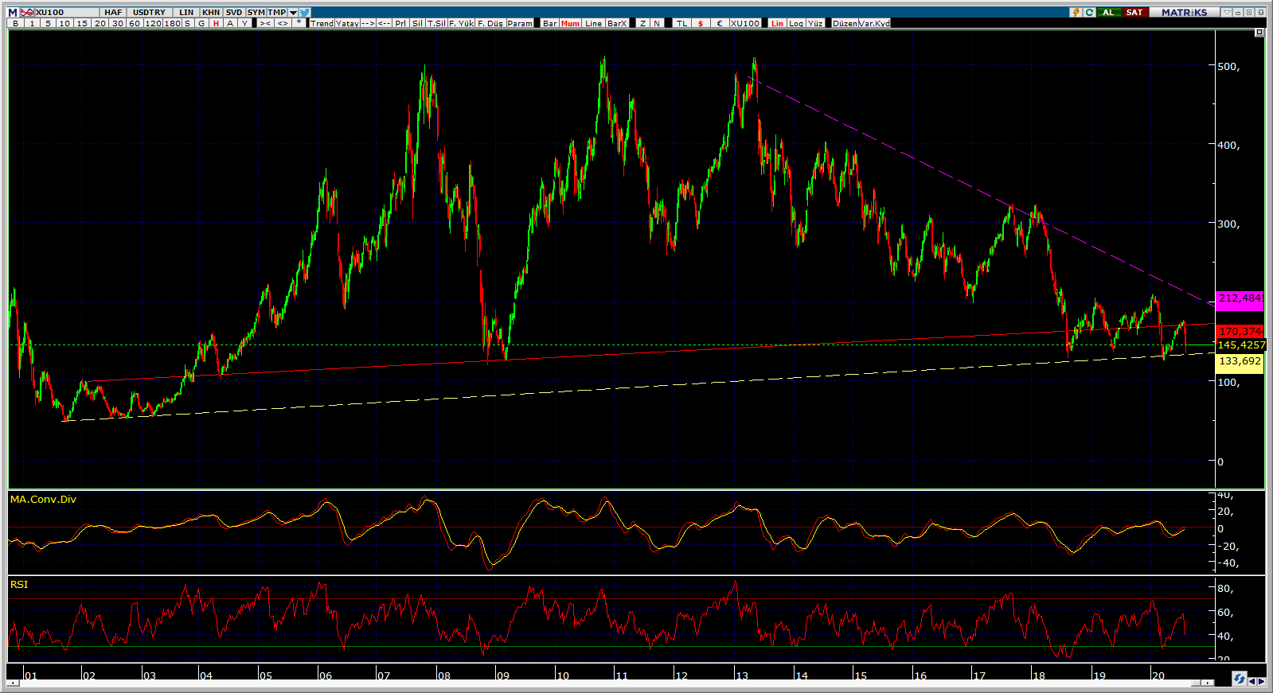Screen dimensions: 1273x693
Task: Select the 120 minute period button
Action: [x=153, y=23]
